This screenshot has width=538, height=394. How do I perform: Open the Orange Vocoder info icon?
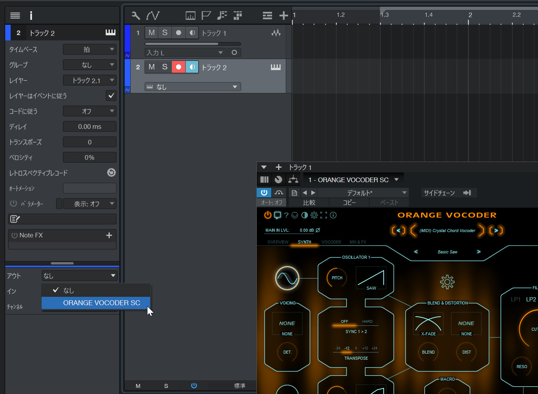333,215
